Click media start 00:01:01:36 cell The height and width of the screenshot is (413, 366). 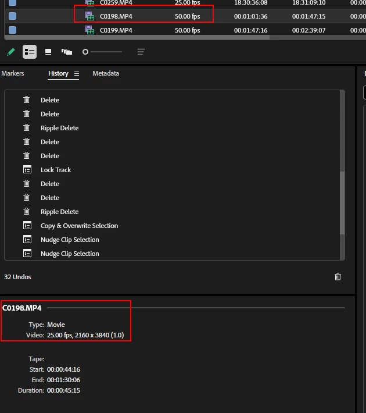[251, 16]
